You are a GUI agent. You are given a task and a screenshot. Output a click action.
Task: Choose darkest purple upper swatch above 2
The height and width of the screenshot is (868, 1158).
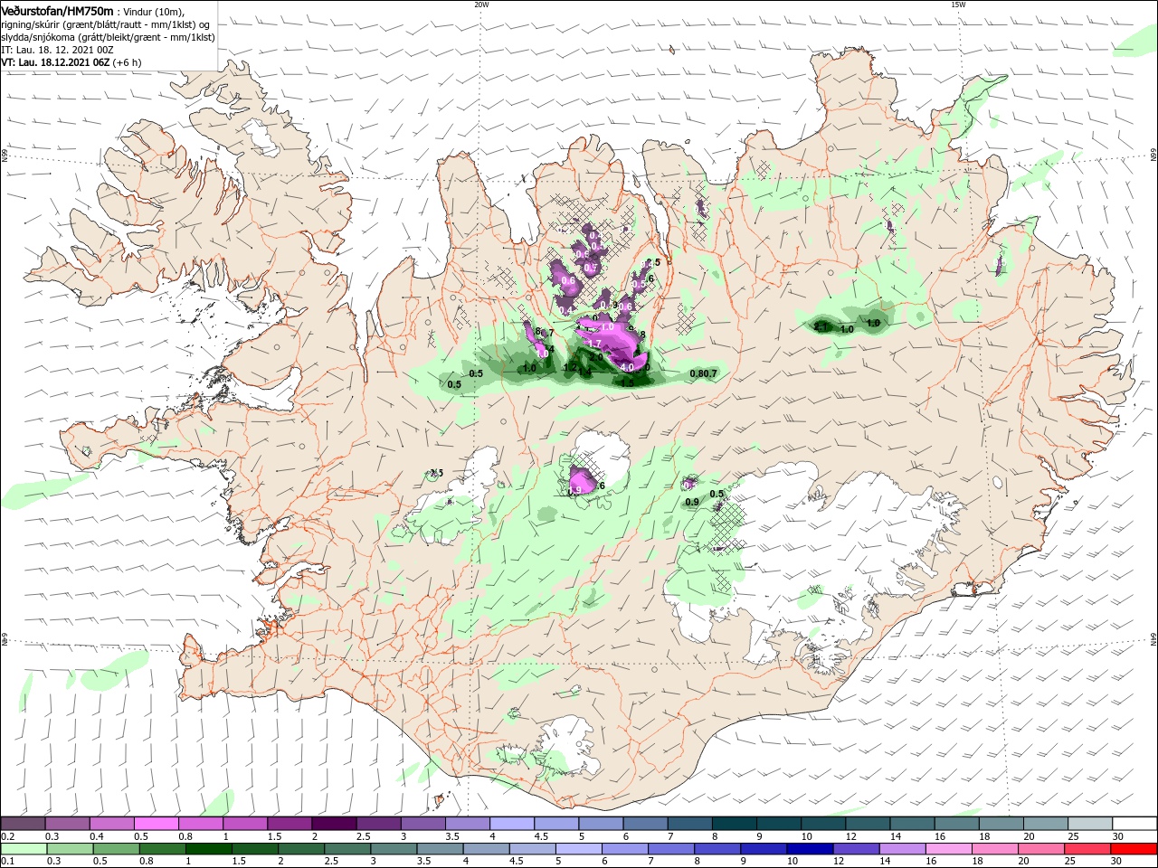pos(333,824)
